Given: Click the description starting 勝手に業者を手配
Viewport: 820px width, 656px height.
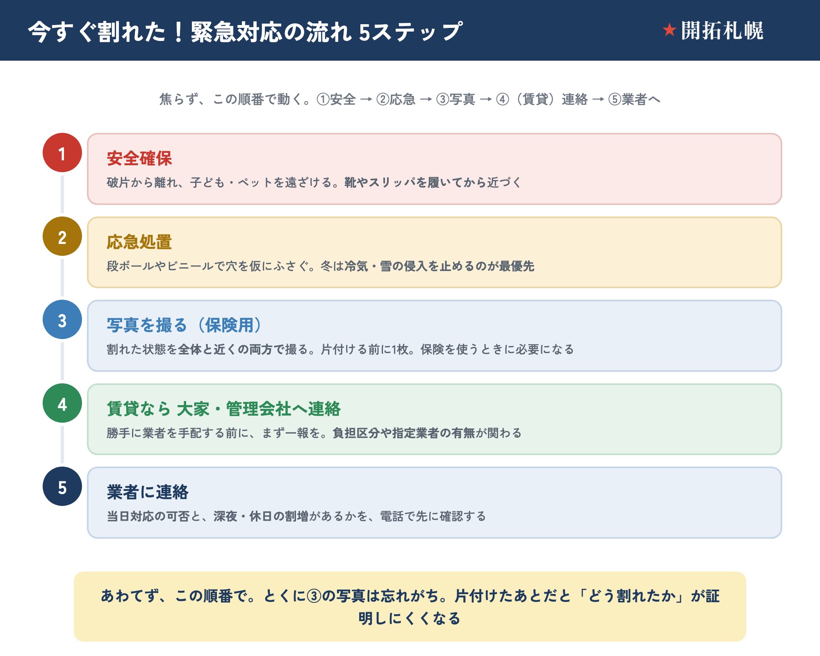Looking at the screenshot, I should coord(314,433).
